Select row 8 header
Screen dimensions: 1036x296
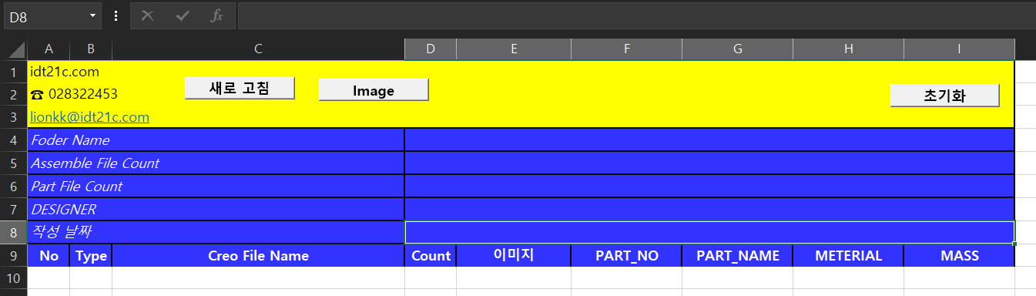(14, 232)
